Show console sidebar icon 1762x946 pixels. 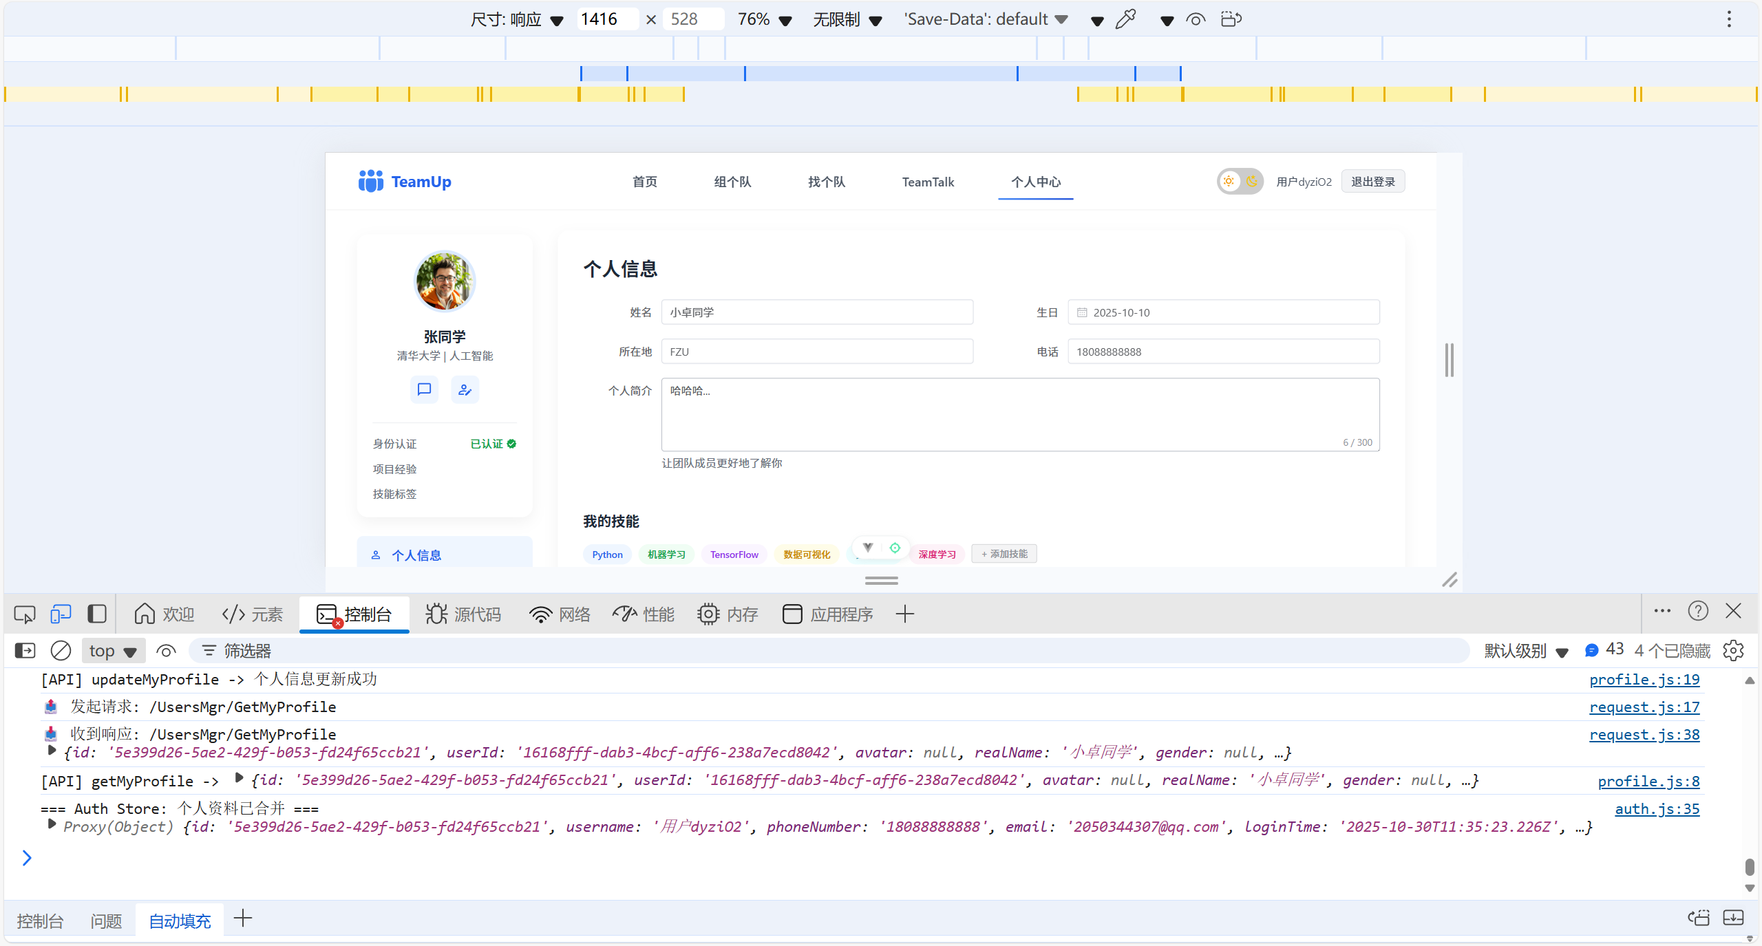25,651
